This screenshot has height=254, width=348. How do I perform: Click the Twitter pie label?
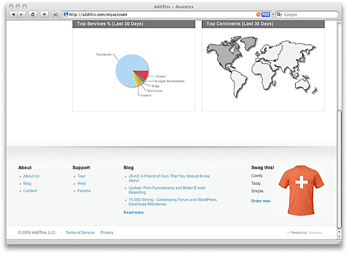click(146, 96)
